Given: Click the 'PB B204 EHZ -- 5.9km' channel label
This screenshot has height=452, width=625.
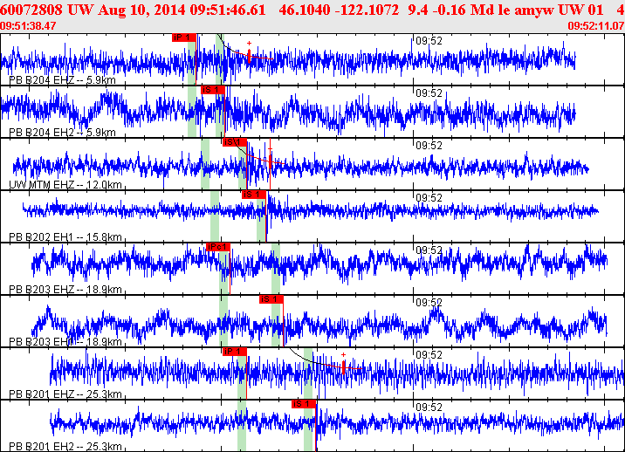Looking at the screenshot, I should [x=62, y=80].
